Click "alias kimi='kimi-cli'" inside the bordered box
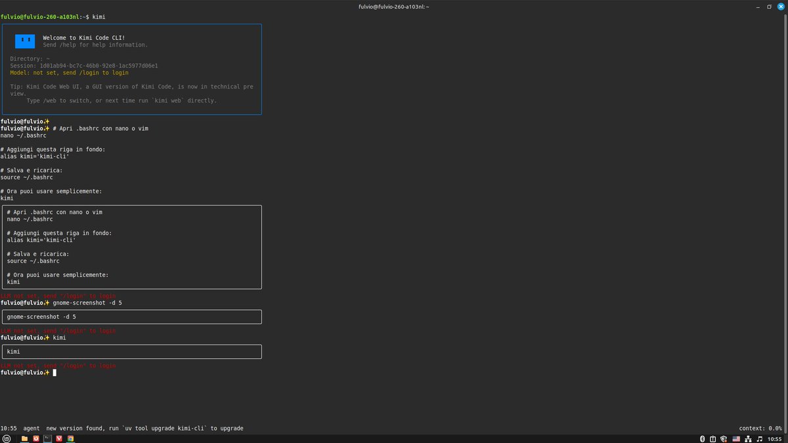Viewport: 788px width, 443px height. point(41,240)
